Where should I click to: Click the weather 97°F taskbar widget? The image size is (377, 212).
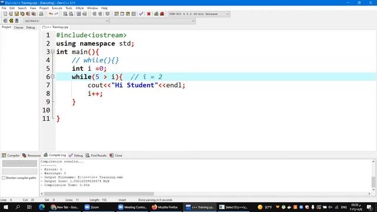point(264,207)
